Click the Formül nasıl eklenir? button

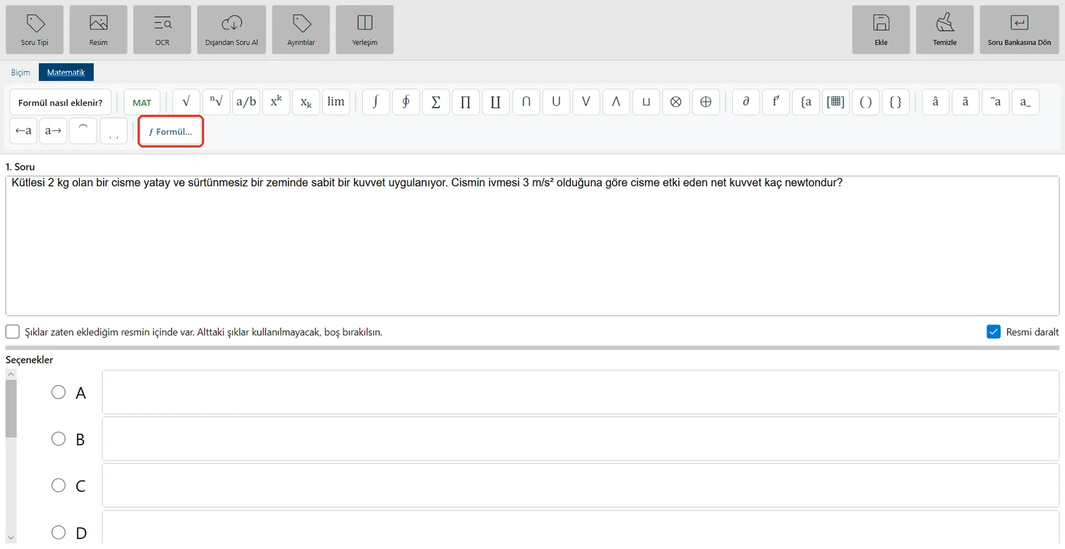point(61,102)
